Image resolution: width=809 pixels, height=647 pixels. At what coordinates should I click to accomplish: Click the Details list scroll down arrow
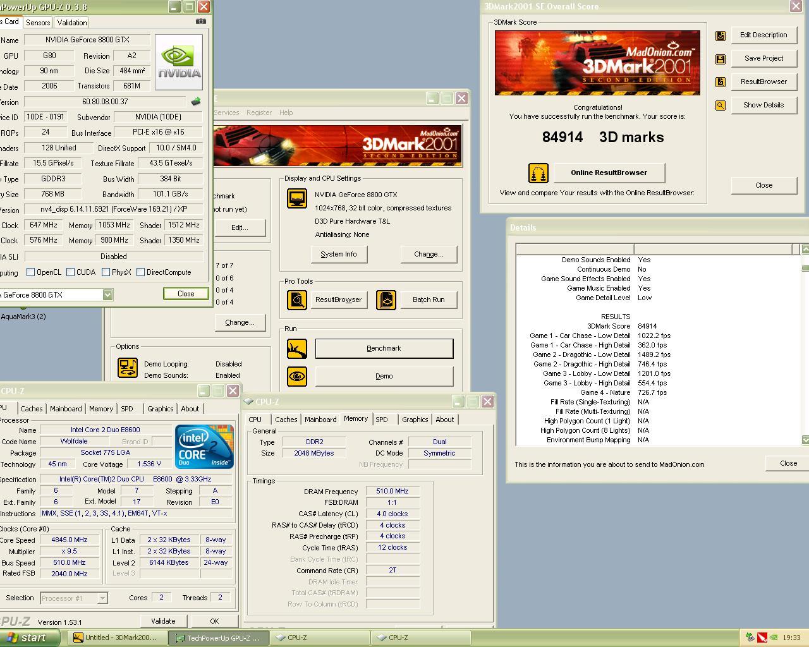tap(805, 440)
